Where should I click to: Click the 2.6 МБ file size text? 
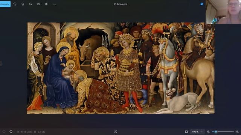[x=41, y=132]
